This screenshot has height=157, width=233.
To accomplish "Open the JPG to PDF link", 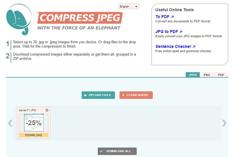I will click(169, 32).
